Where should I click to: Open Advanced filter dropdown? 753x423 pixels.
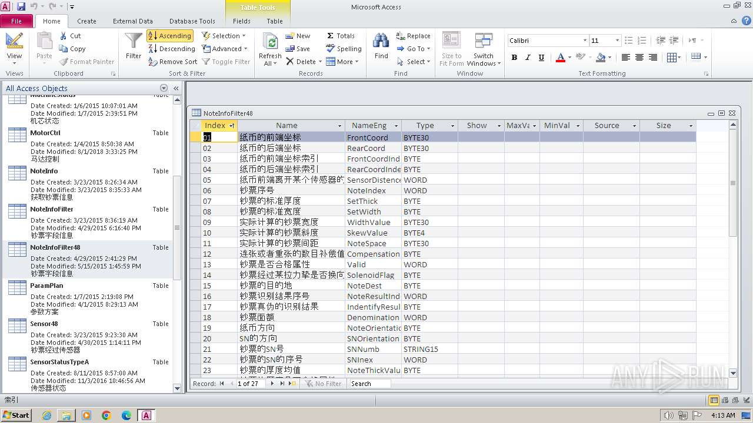pyautogui.click(x=225, y=49)
